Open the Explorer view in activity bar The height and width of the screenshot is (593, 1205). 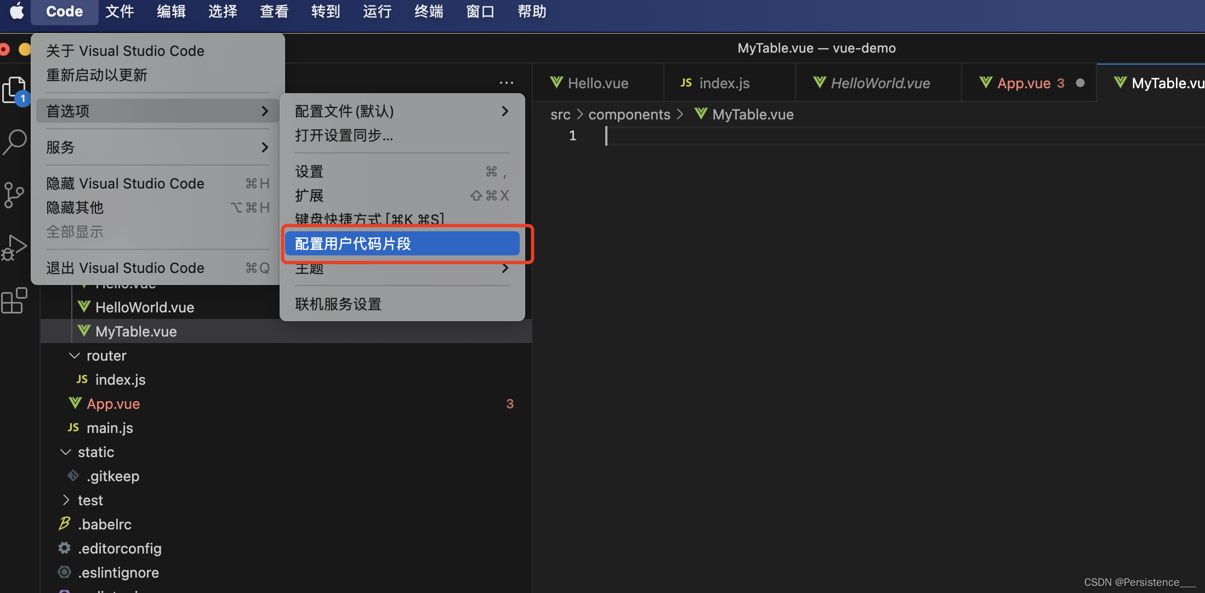pyautogui.click(x=14, y=90)
